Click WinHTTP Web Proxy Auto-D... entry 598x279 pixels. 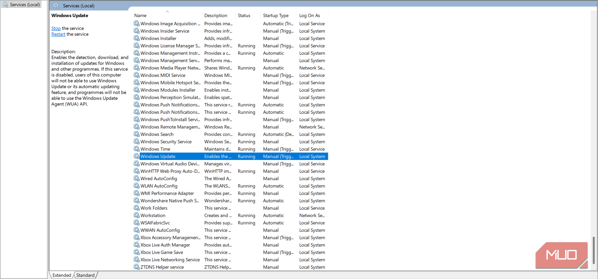pyautogui.click(x=170, y=171)
